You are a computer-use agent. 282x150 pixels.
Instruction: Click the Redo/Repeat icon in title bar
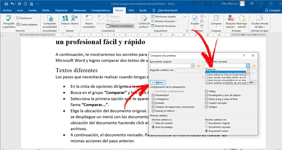tap(19, 4)
